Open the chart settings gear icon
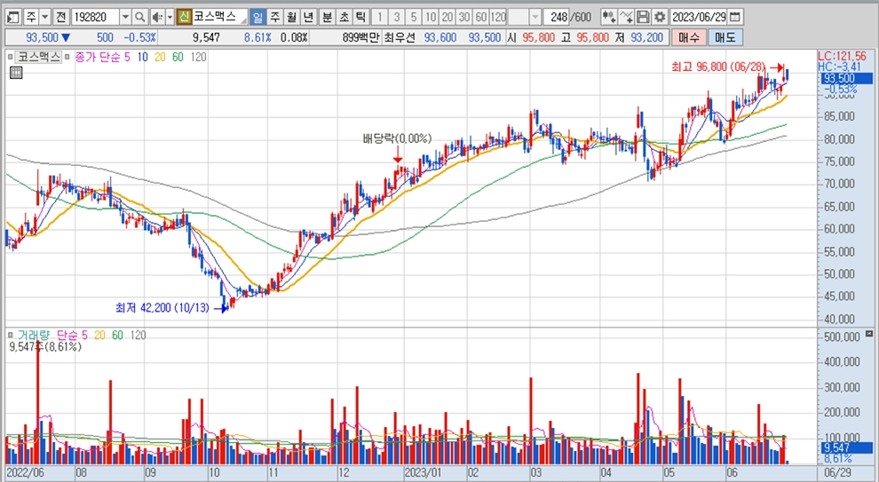The width and height of the screenshot is (879, 482). click(659, 18)
